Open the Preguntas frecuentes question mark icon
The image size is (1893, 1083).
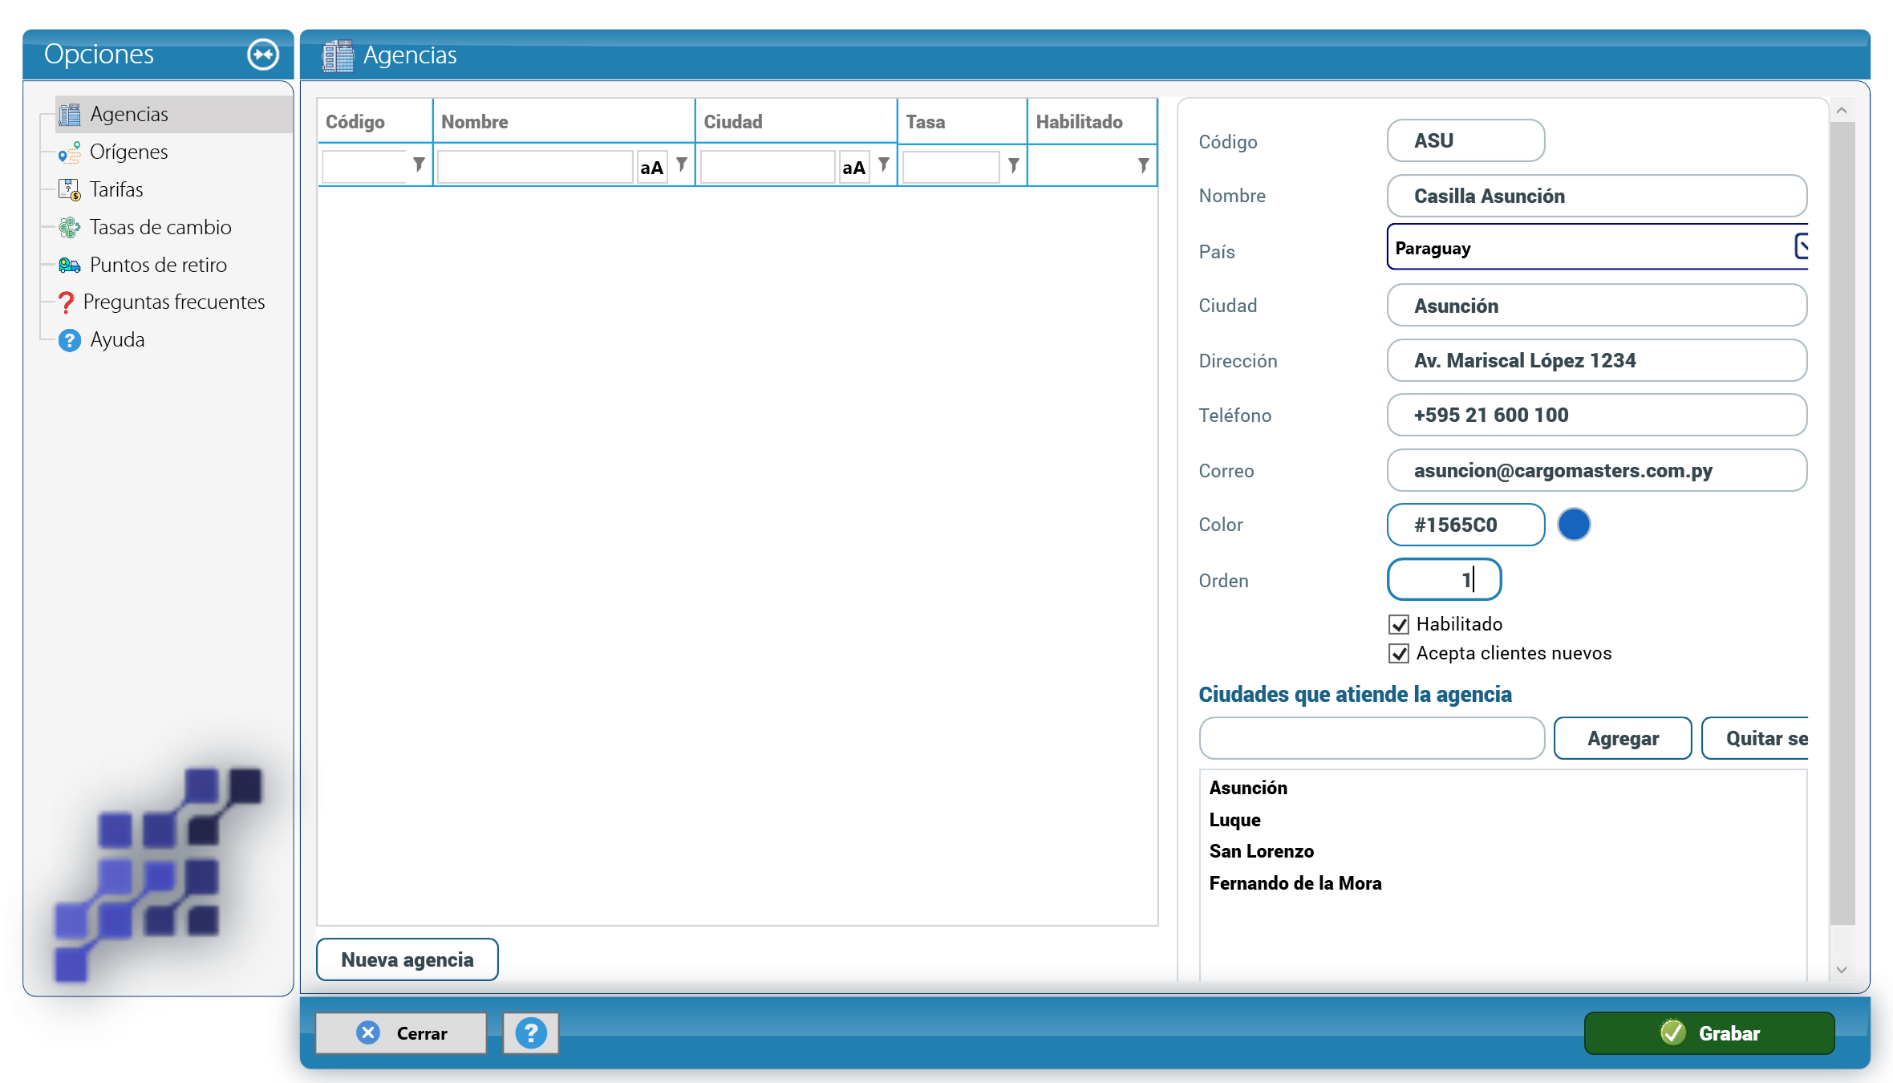coord(67,302)
